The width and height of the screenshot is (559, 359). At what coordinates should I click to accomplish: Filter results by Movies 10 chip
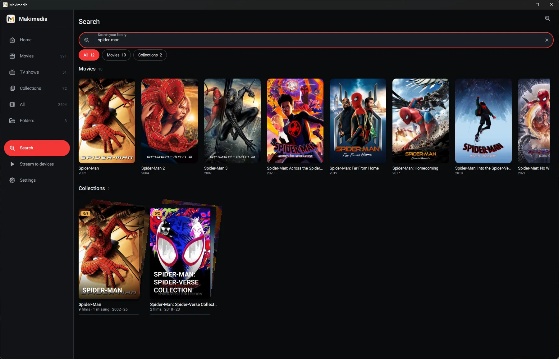pos(116,55)
